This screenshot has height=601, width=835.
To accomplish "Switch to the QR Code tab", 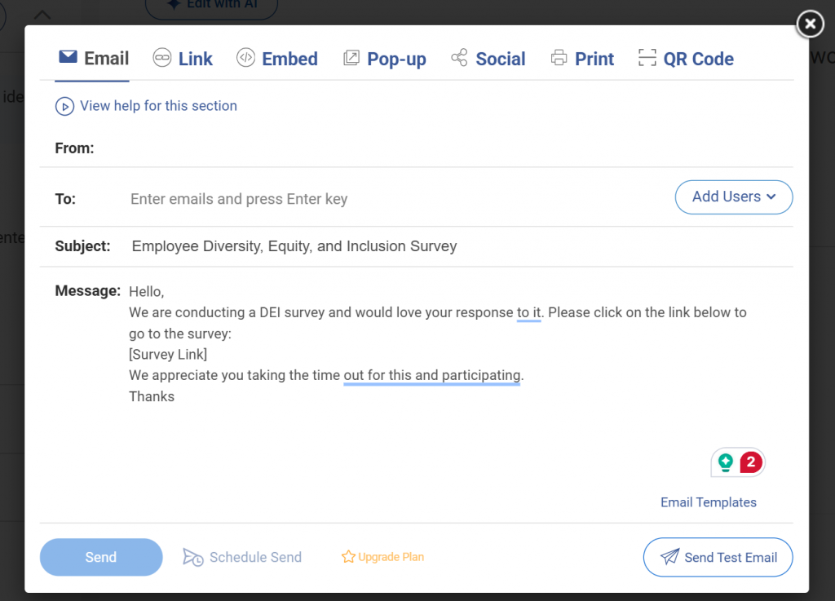I will (697, 58).
